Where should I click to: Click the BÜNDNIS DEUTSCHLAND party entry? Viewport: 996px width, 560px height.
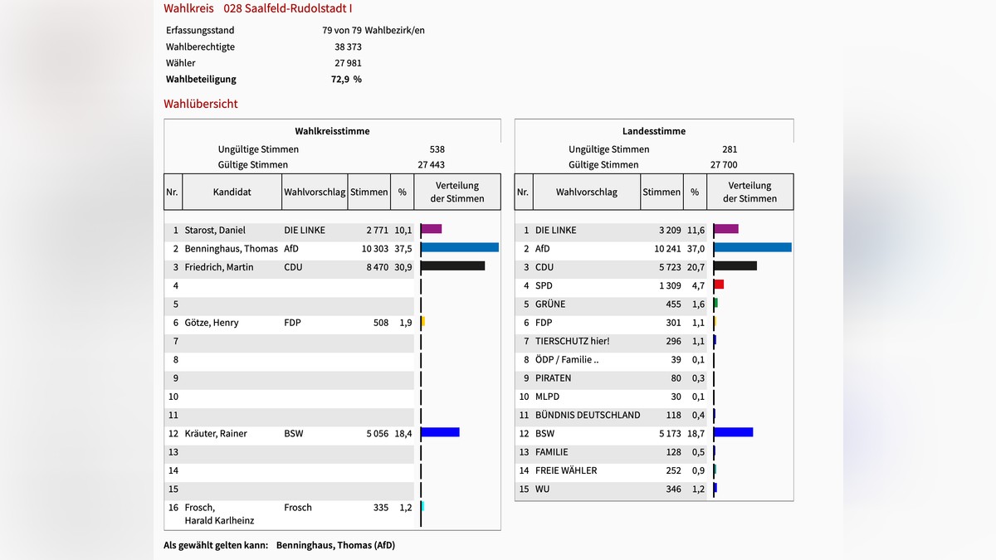pyautogui.click(x=588, y=415)
